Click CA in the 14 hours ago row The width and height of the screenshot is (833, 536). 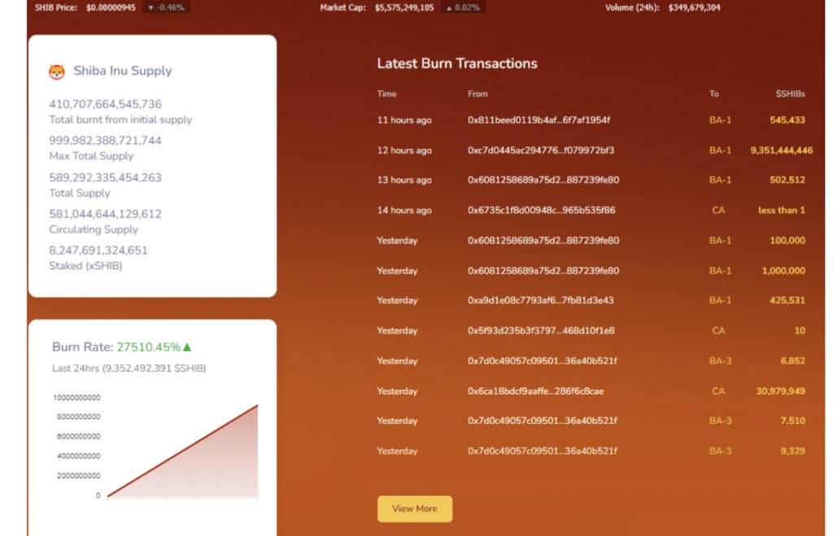pos(718,211)
